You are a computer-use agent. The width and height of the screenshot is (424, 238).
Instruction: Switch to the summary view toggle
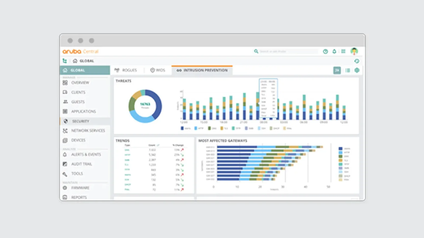(337, 70)
